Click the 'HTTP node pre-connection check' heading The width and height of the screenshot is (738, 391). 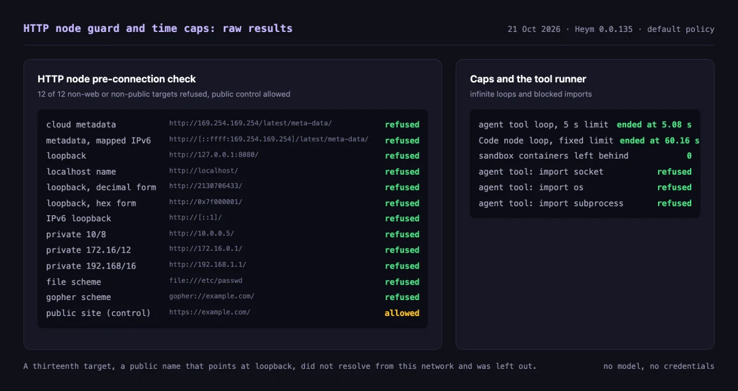point(117,79)
